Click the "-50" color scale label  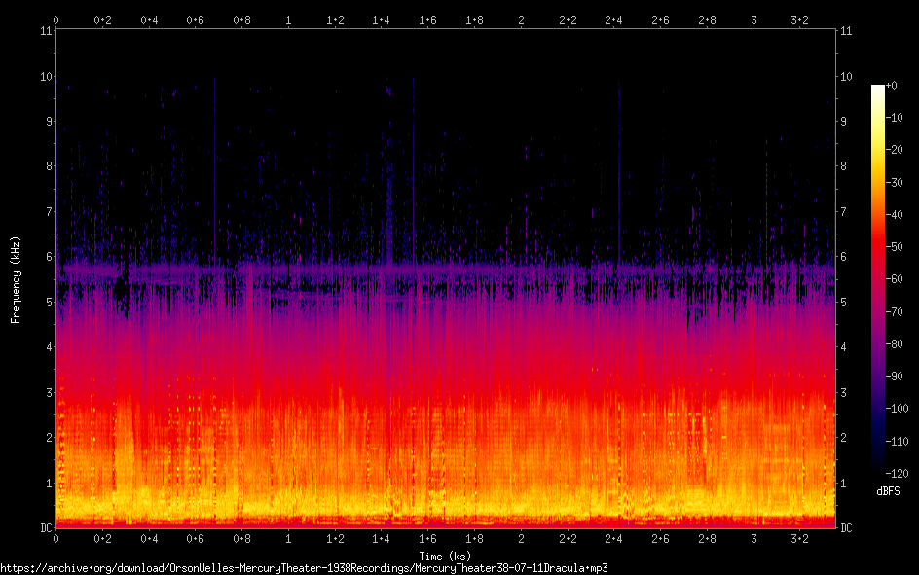pyautogui.click(x=894, y=247)
